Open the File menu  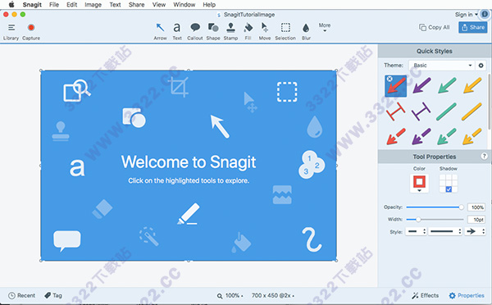[54, 4]
